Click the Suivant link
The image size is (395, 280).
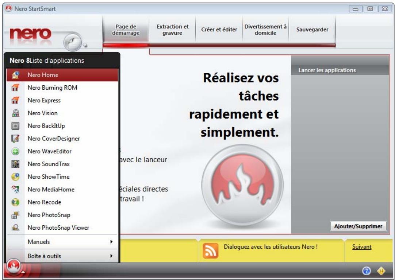362,247
